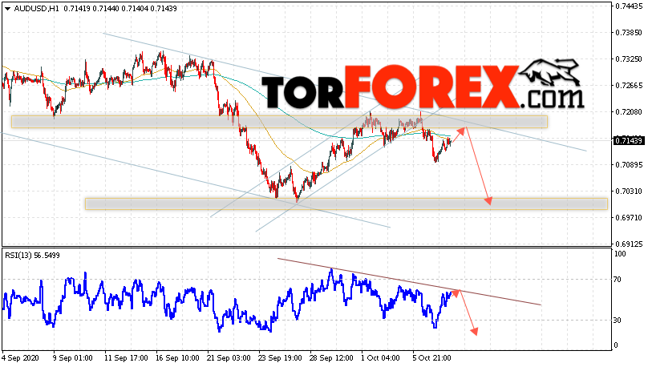
Task: Select time axis label 21 Sep 03:00
Action: 228,358
